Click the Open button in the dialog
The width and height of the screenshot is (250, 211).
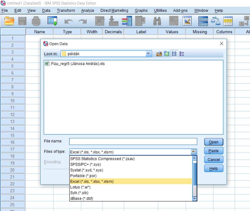[214, 142]
